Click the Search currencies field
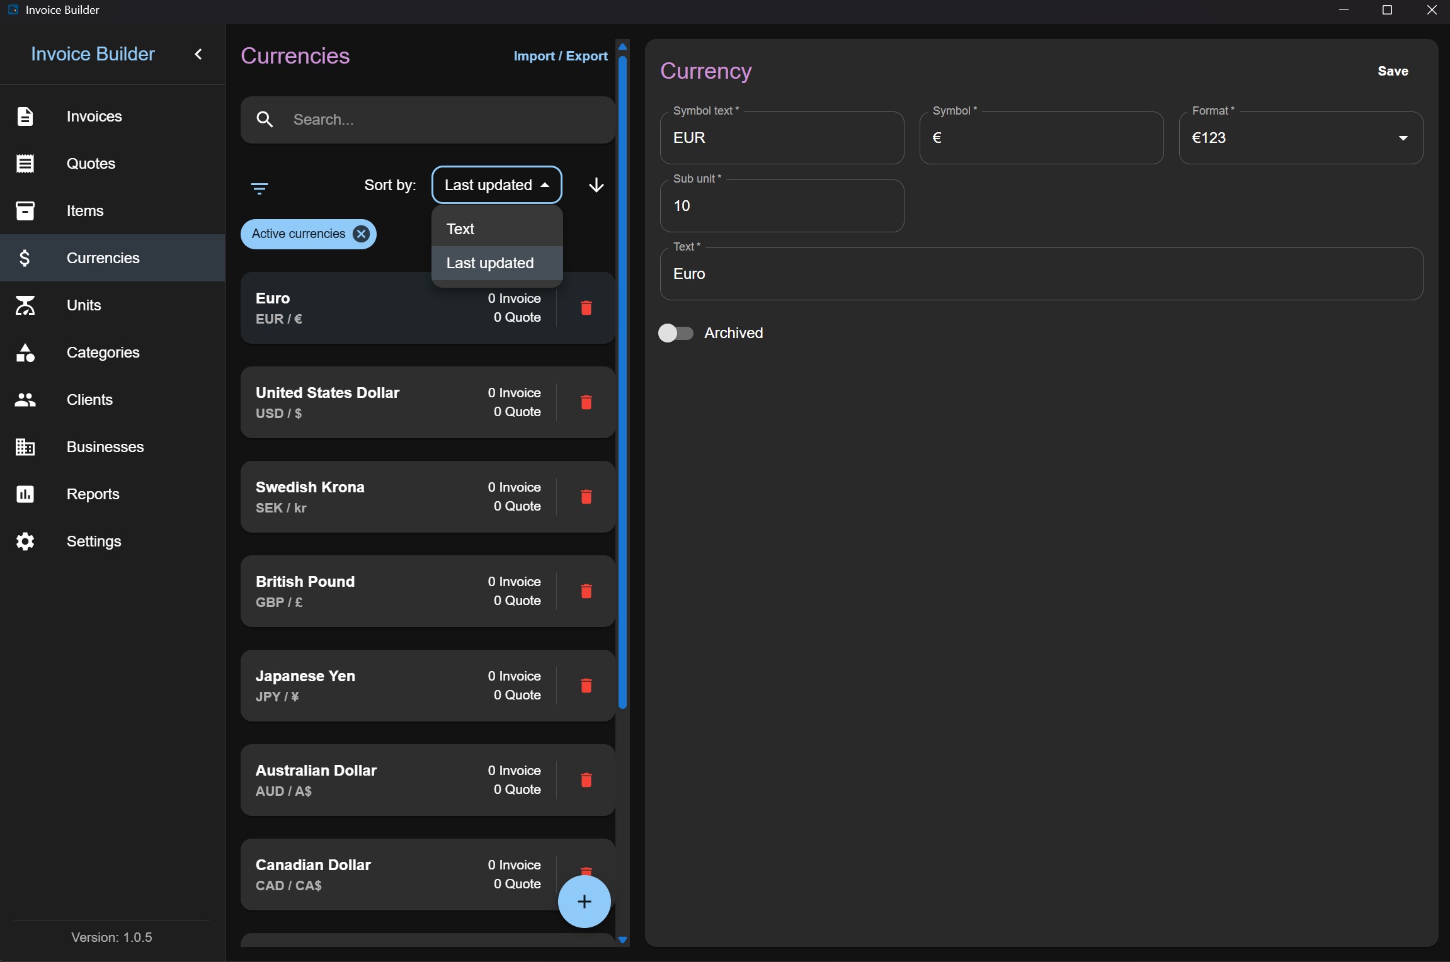 click(x=428, y=120)
